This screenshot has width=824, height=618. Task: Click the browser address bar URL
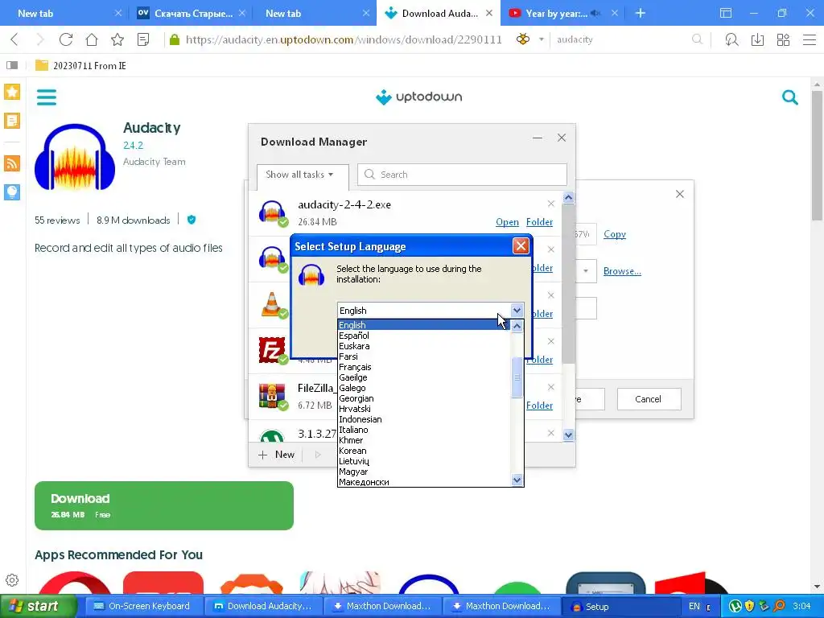[x=344, y=39]
